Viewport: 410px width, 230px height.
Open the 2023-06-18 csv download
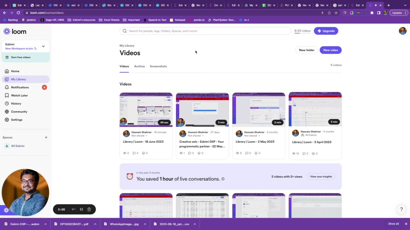(171, 224)
